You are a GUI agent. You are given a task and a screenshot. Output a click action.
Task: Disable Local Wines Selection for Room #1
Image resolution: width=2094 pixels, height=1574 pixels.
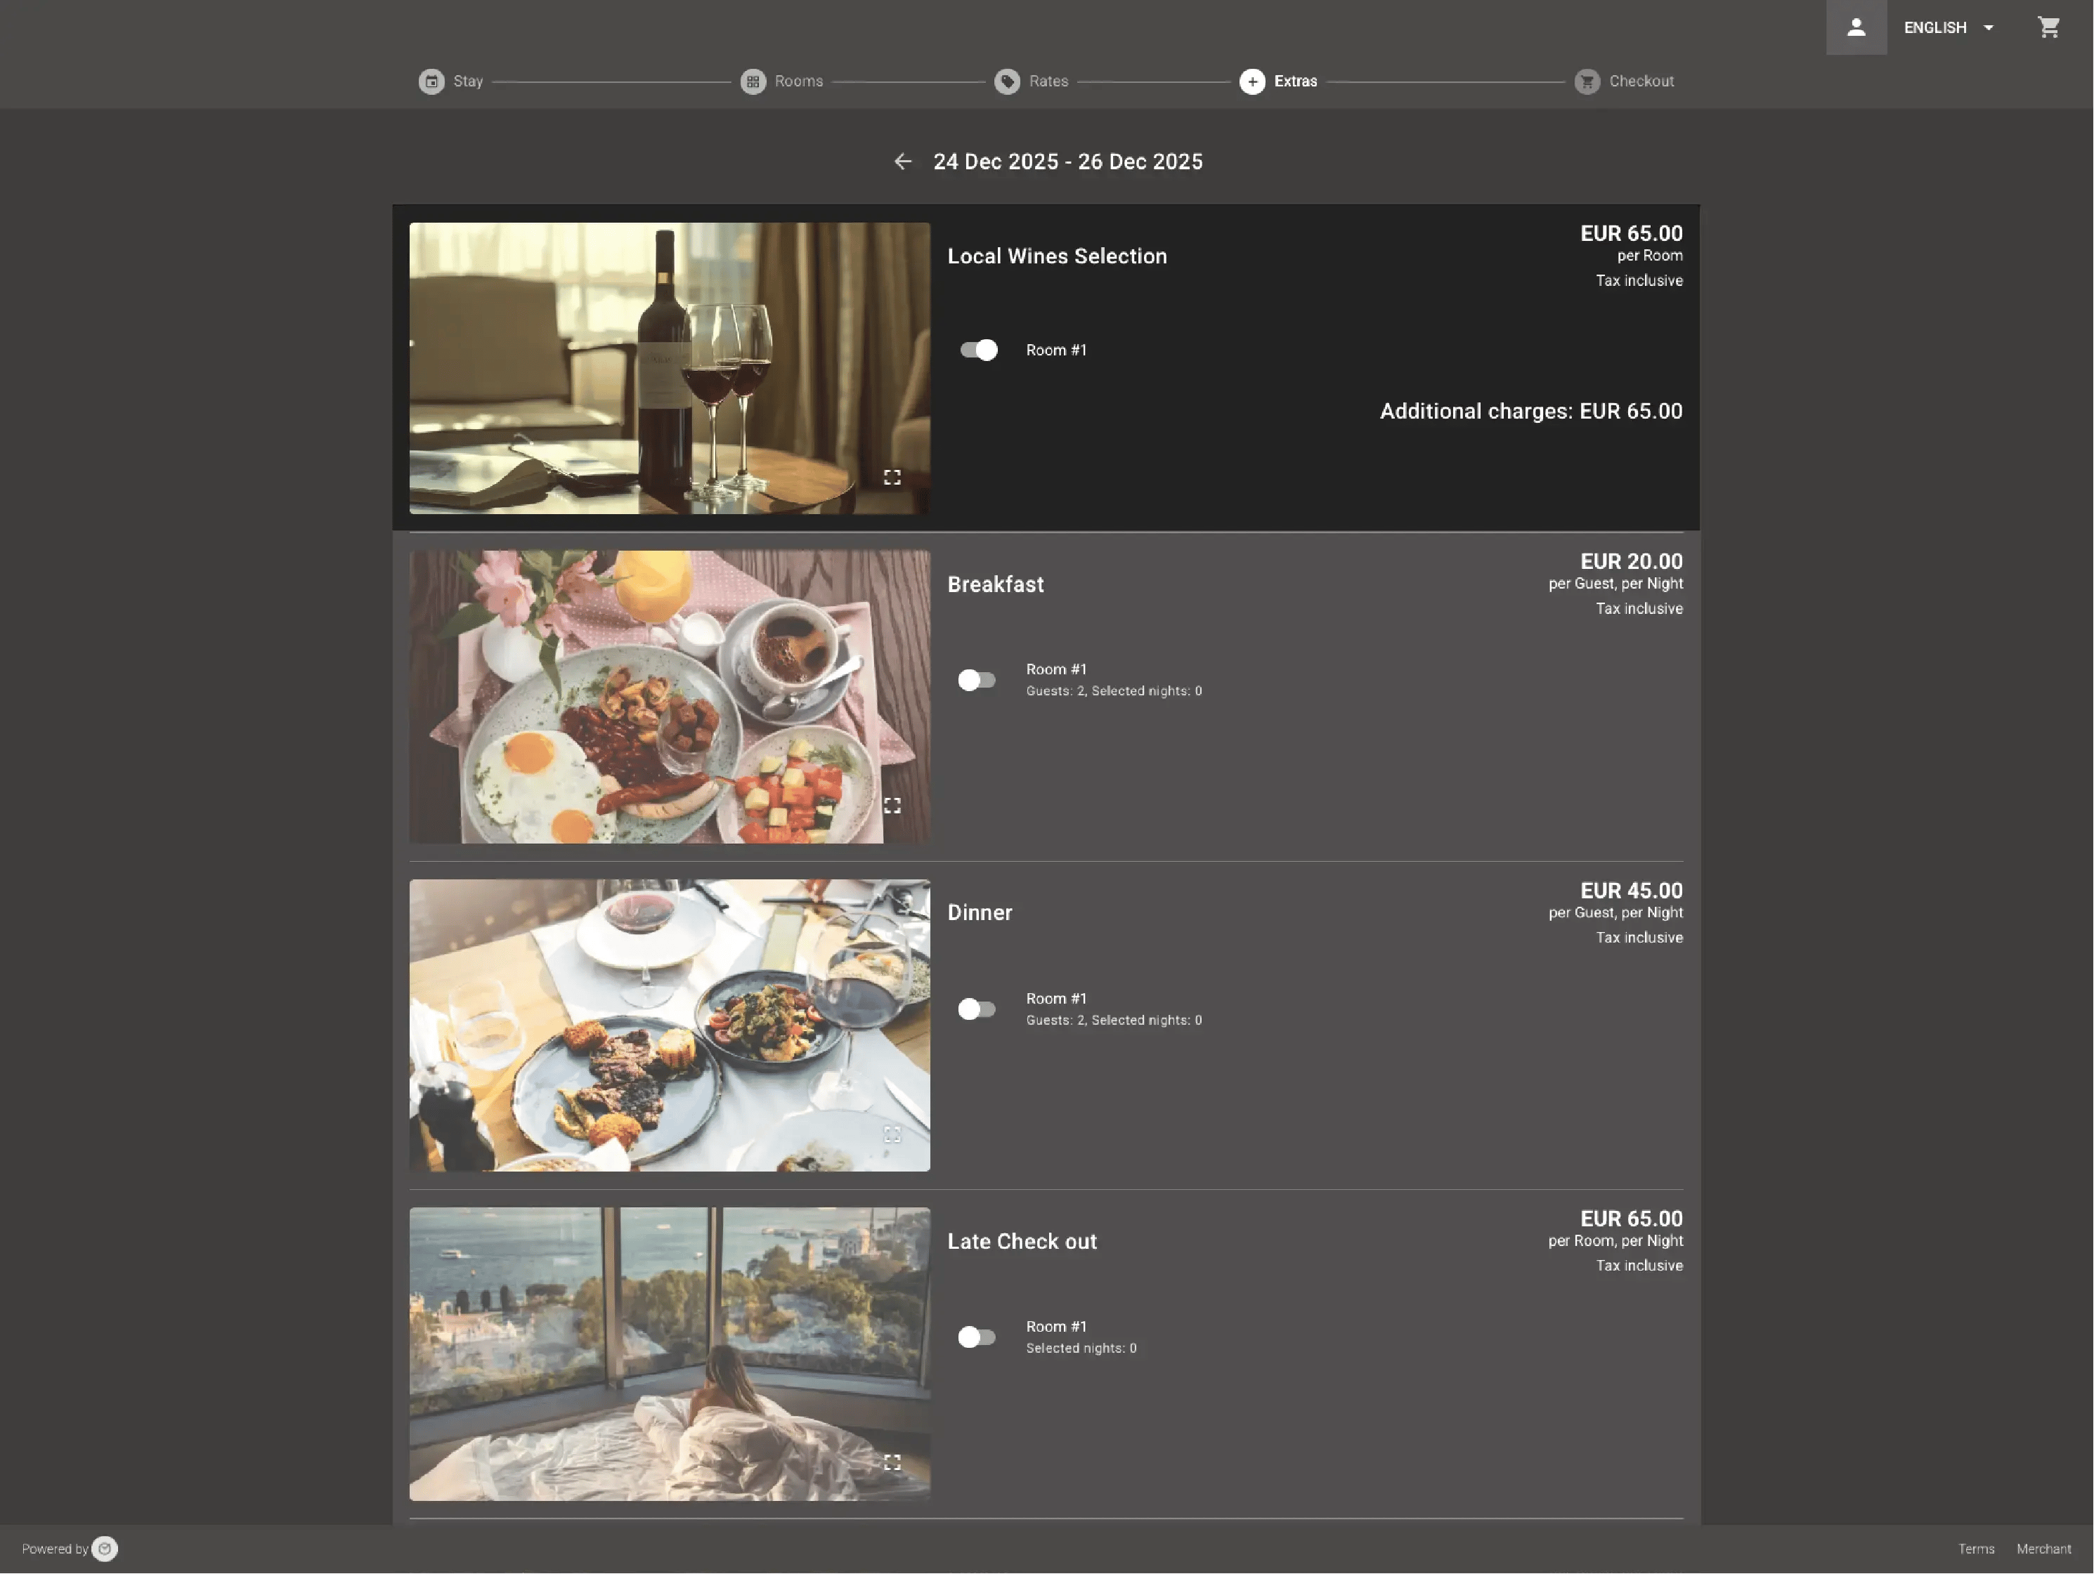(x=978, y=350)
